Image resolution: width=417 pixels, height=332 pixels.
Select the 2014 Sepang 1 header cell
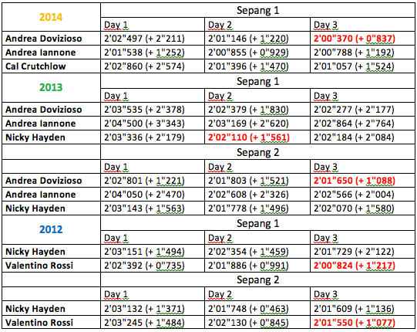(x=257, y=10)
